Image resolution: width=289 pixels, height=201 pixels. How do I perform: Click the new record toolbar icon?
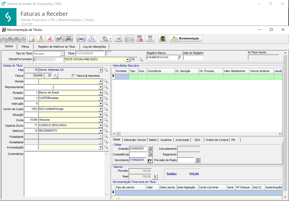coord(32,39)
